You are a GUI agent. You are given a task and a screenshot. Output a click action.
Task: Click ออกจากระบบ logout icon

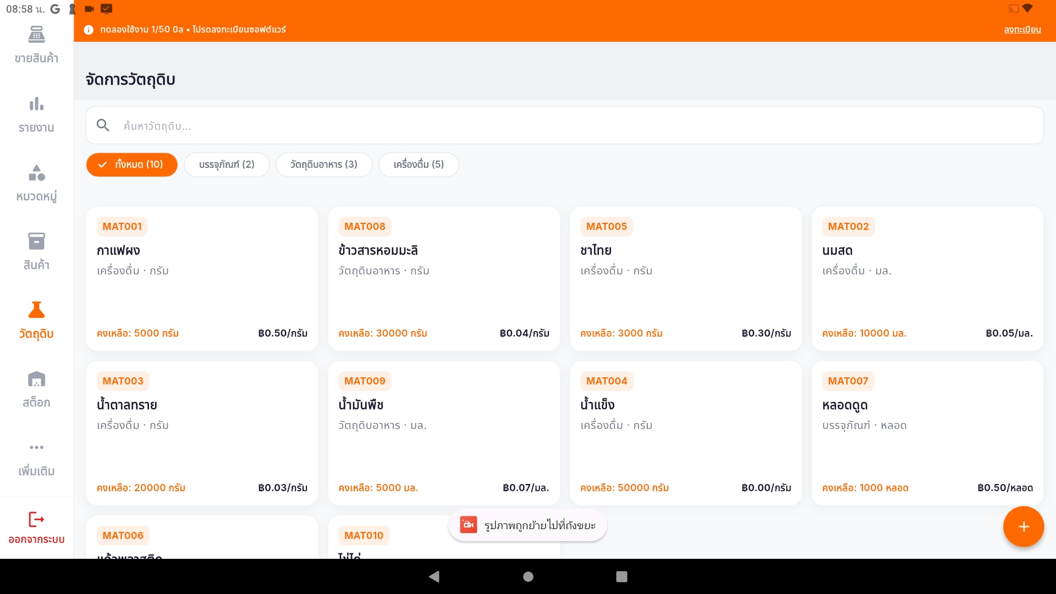point(36,520)
